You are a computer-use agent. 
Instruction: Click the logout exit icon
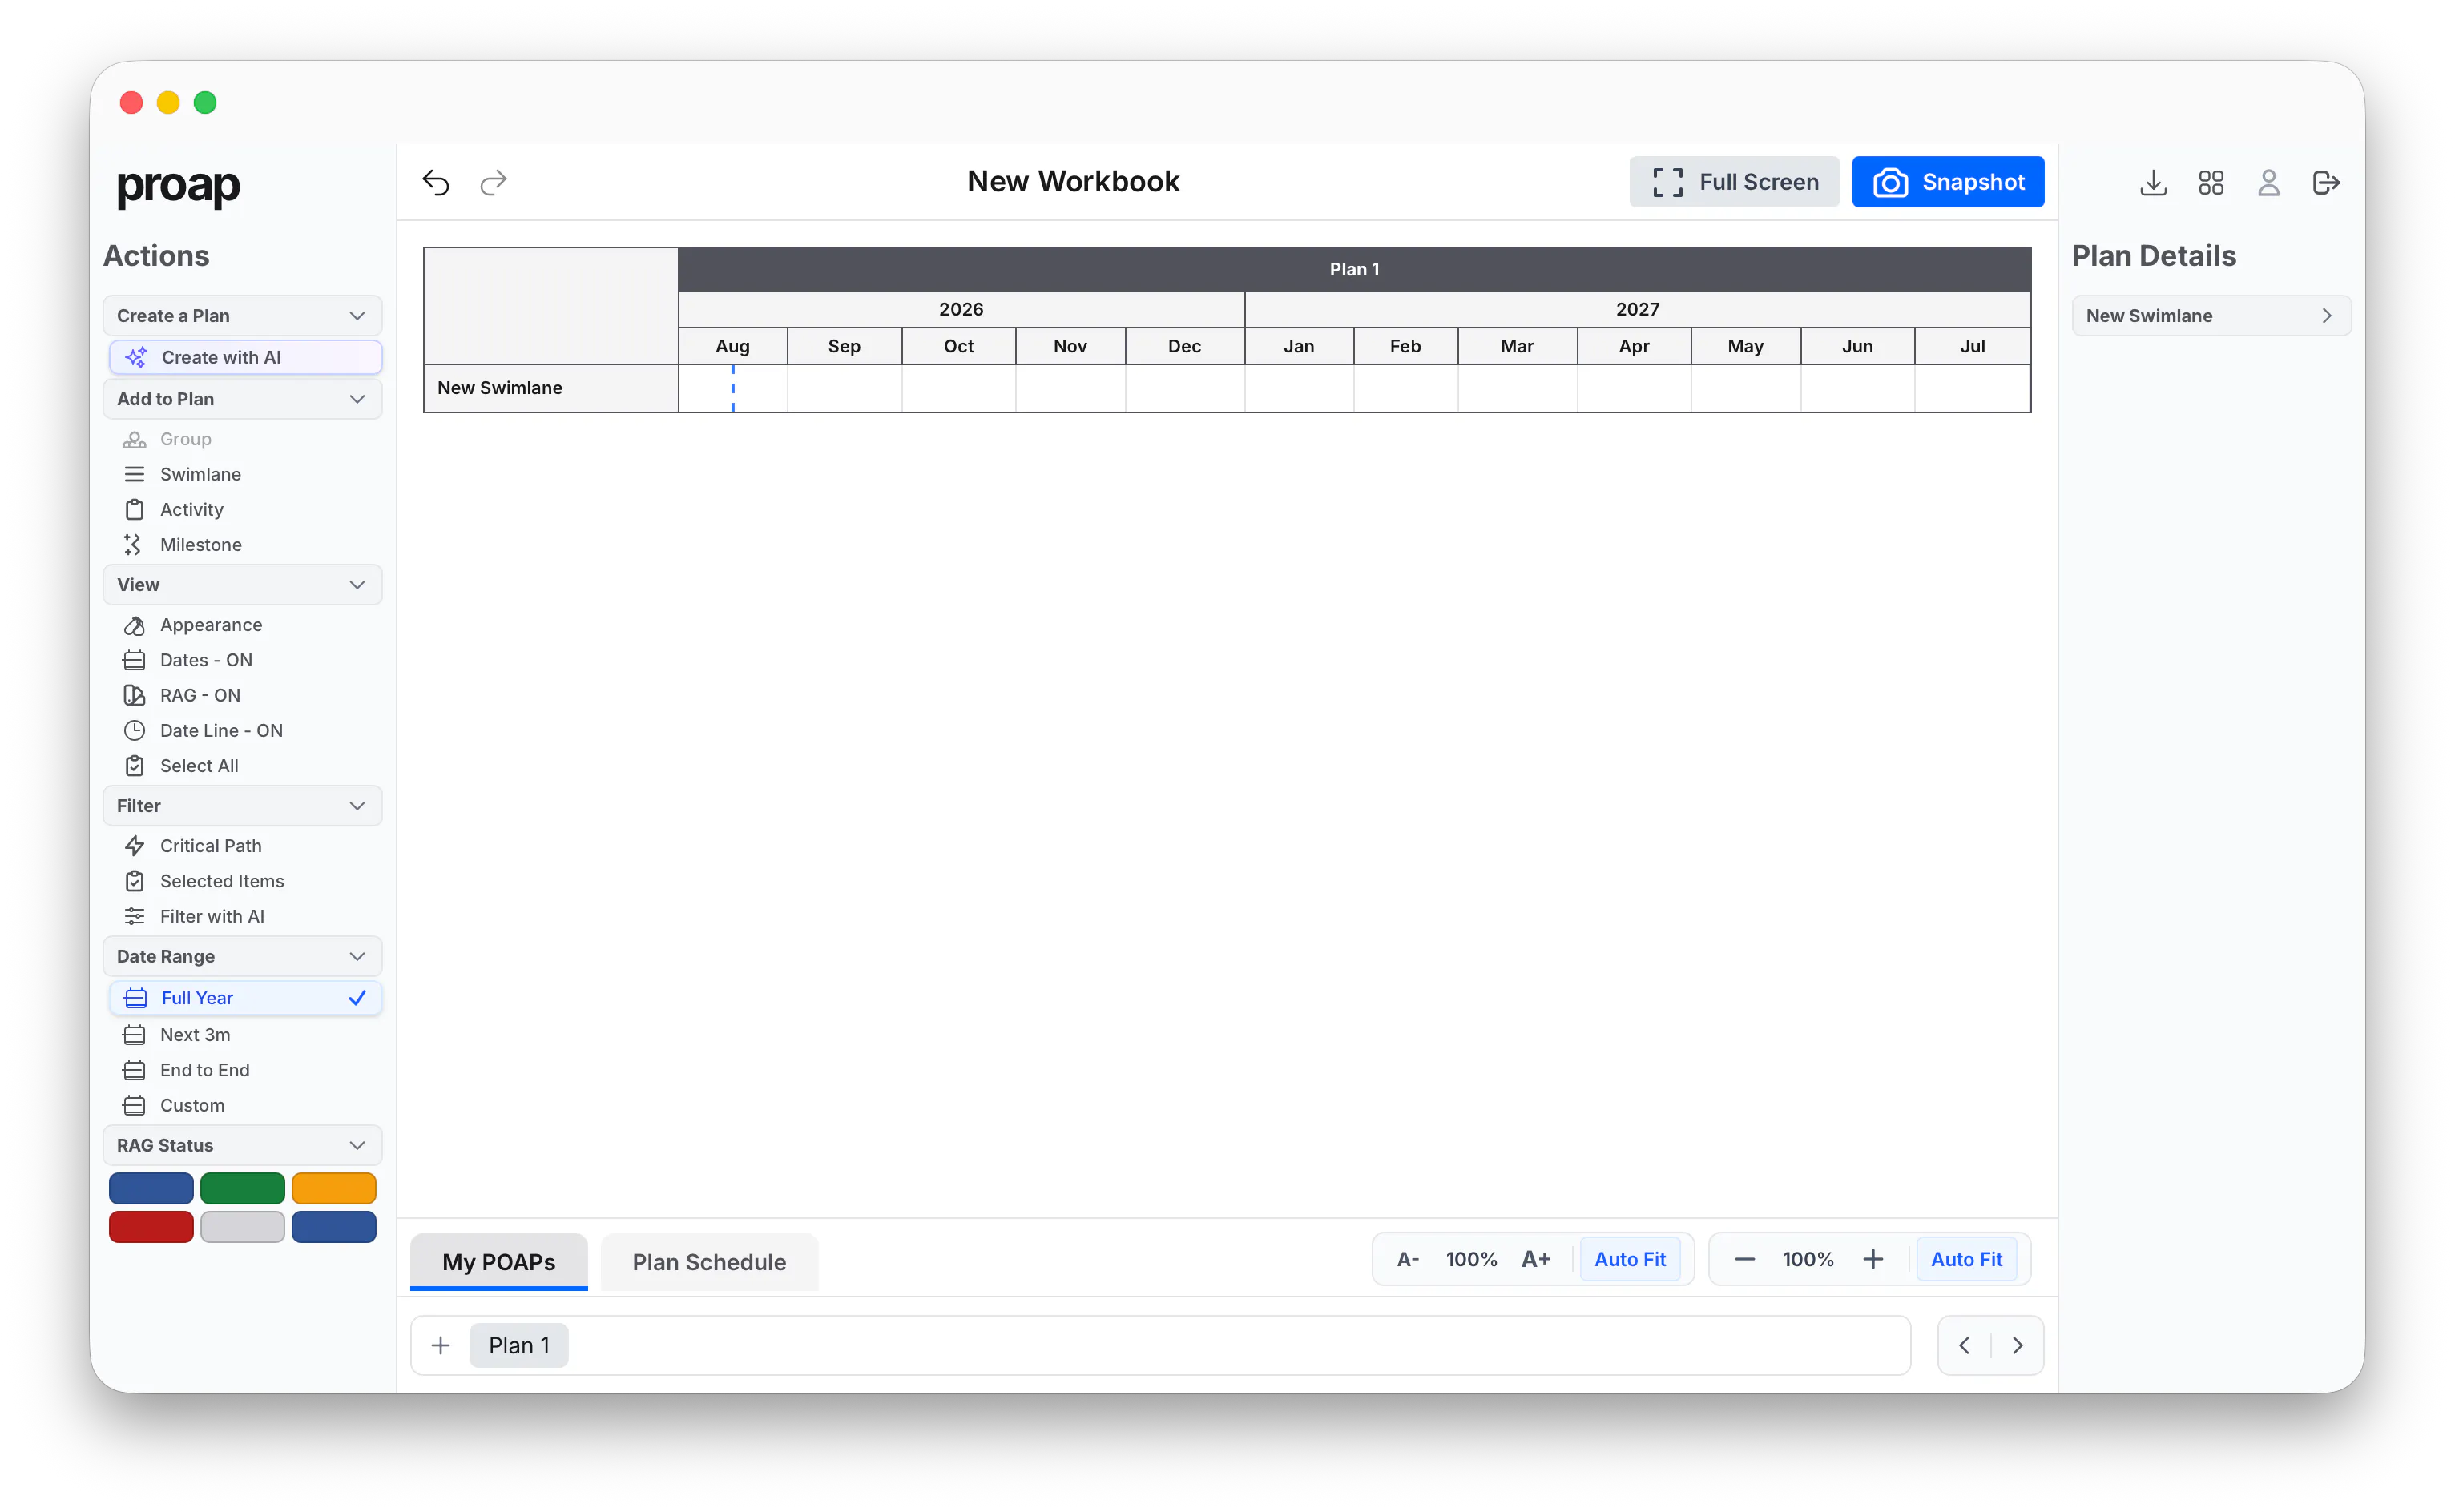pos(2326,183)
